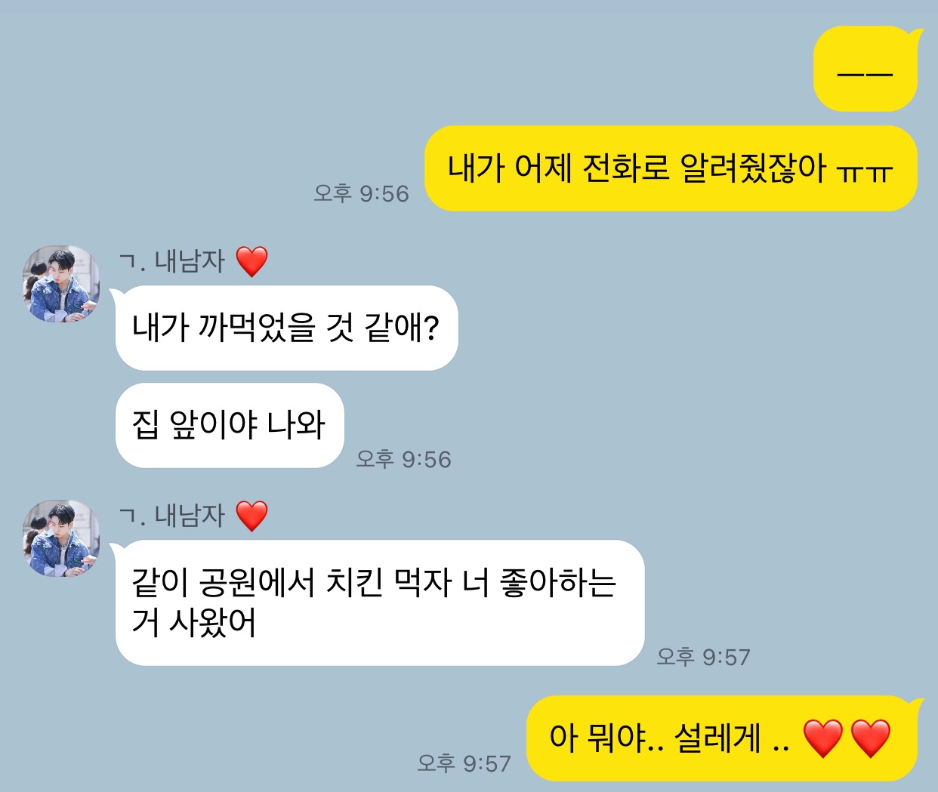Image resolution: width=938 pixels, height=792 pixels.
Task: Click 오후 9:56 timestamp beside '알려줬잖아' message
Action: pos(361,193)
